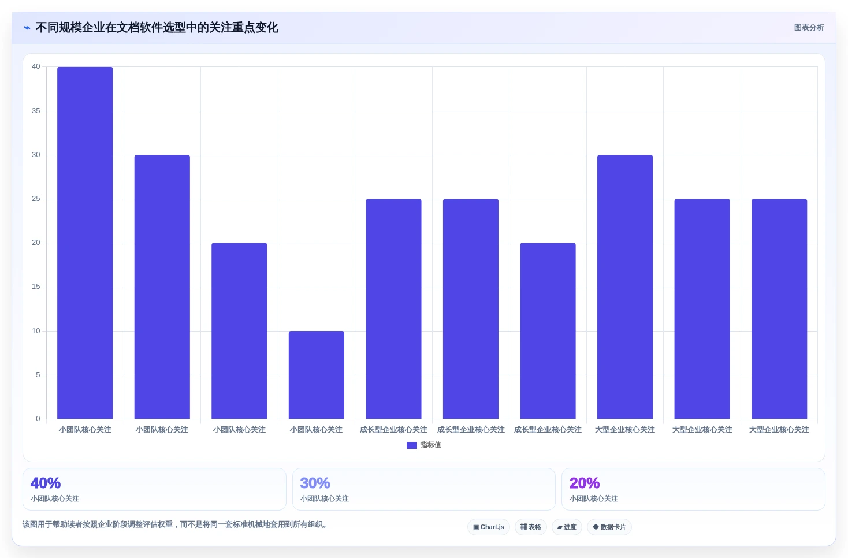
Task: Click the y-axis label 35
Action: [x=36, y=111]
